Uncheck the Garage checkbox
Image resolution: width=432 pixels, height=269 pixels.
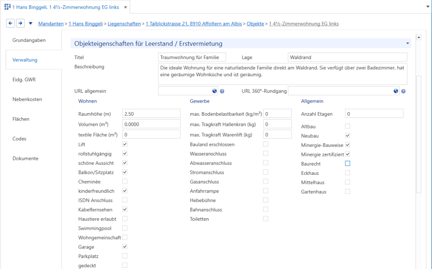tap(125, 247)
